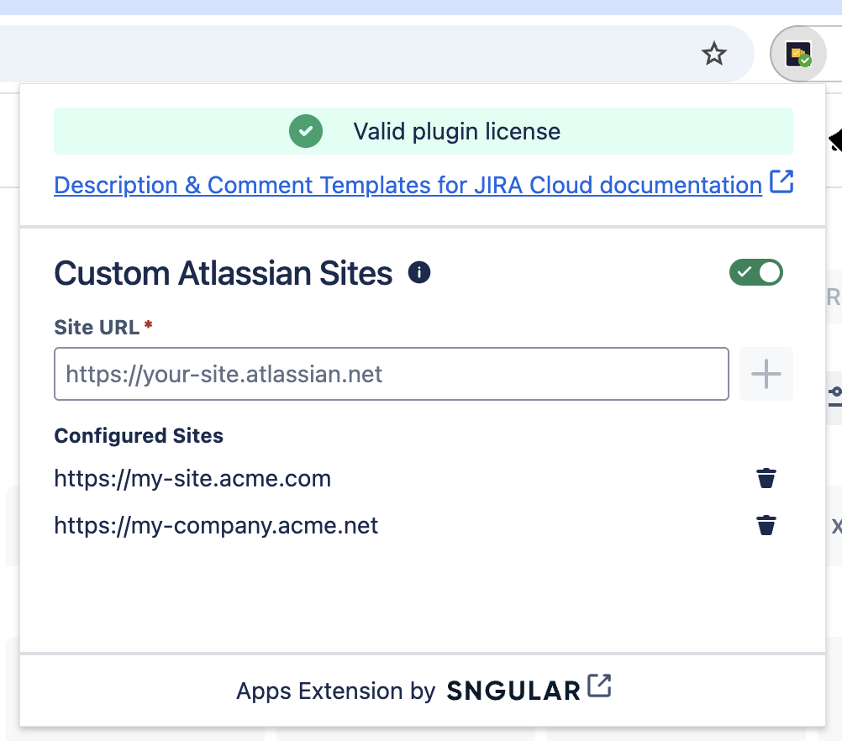The image size is (842, 741).
Task: Disable the Custom Atlassian Sites toggle
Action: [x=756, y=273]
